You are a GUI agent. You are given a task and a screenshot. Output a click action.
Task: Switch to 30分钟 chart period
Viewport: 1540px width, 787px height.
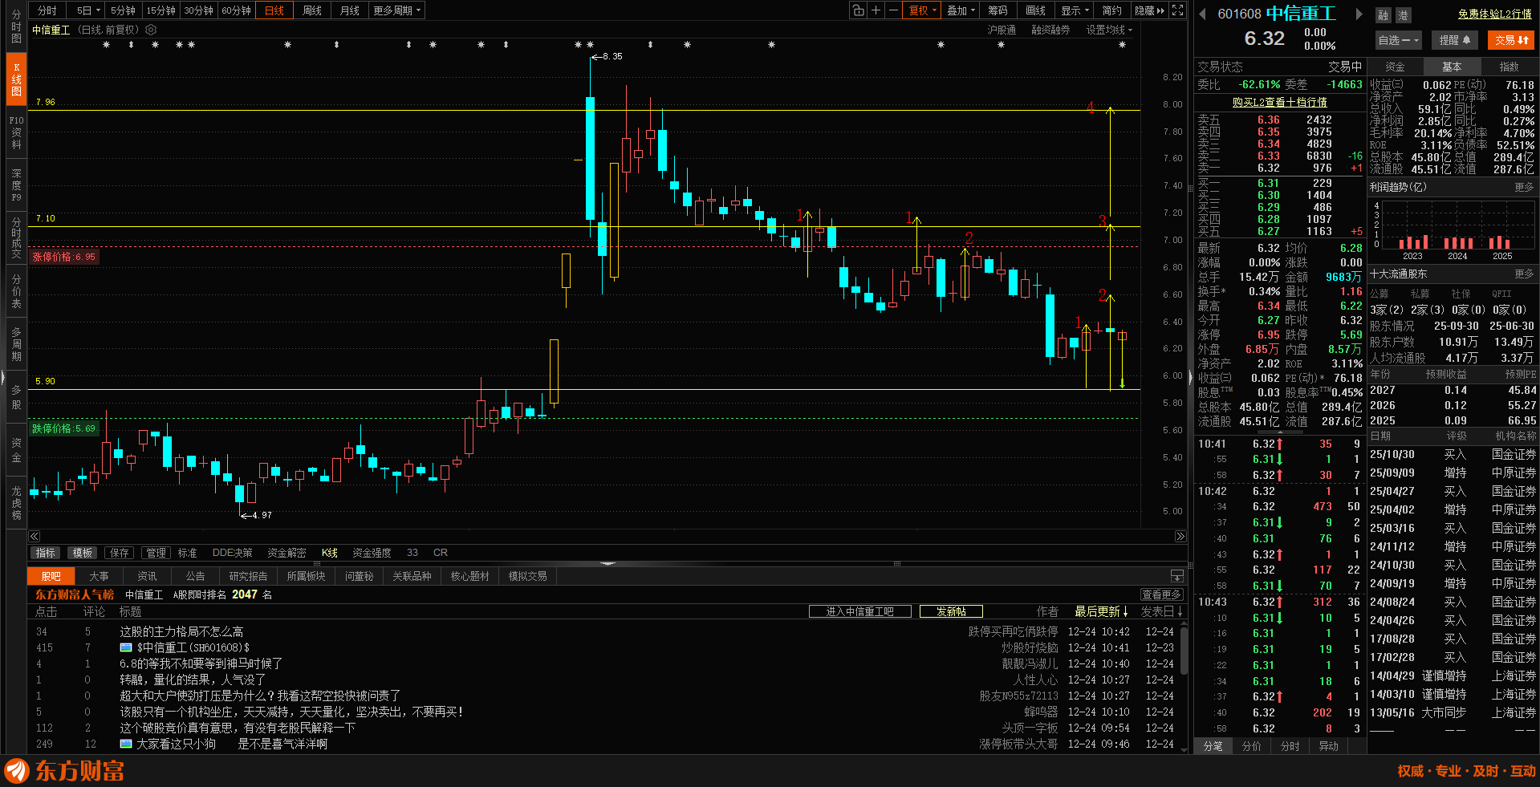click(x=198, y=10)
